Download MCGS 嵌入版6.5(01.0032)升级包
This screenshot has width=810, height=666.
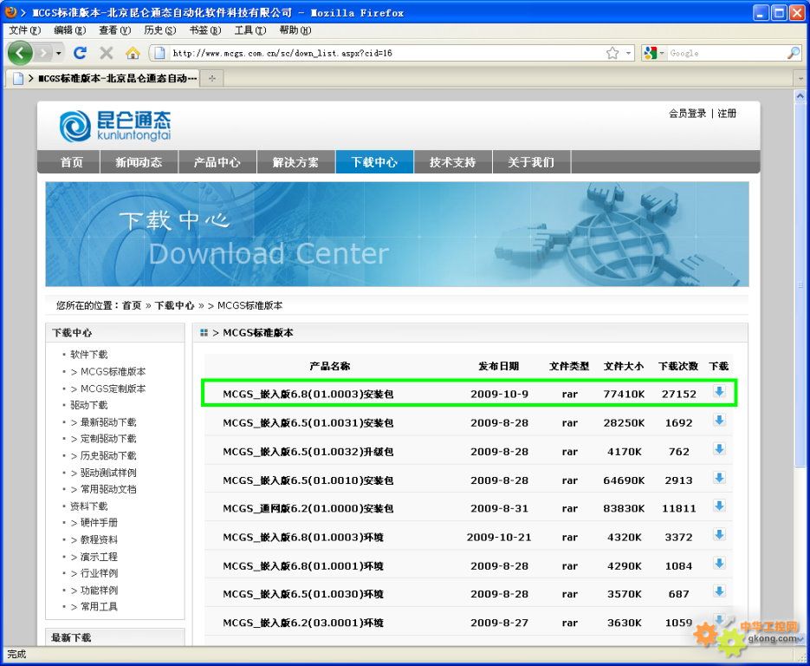click(719, 449)
